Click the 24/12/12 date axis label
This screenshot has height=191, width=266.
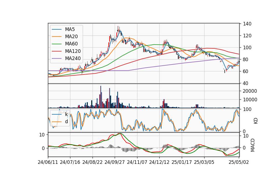click(x=159, y=162)
